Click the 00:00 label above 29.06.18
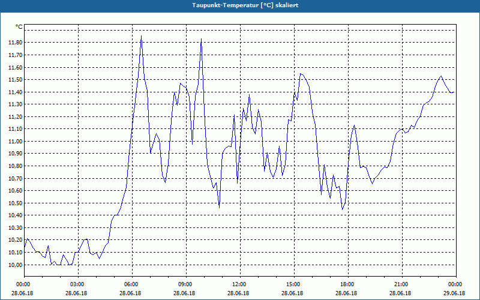 click(x=455, y=284)
